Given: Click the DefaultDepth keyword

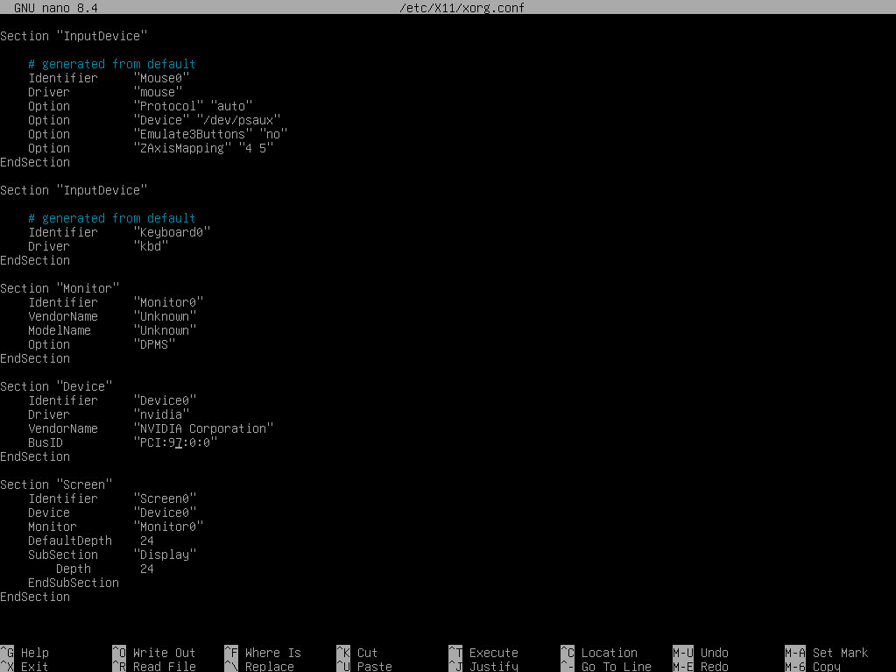Looking at the screenshot, I should click(70, 541).
